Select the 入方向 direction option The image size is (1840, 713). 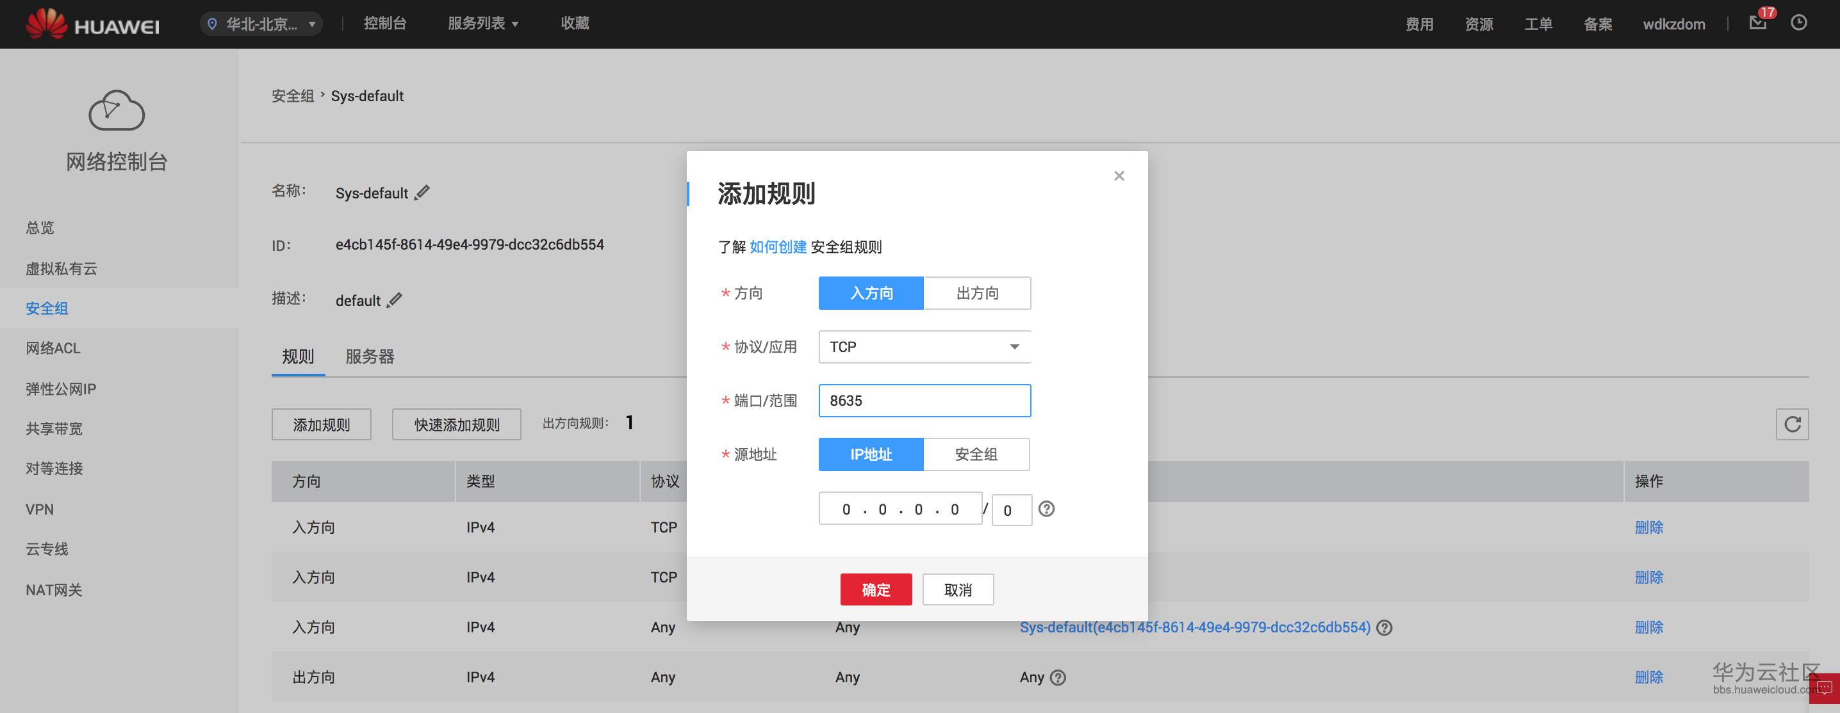coord(871,293)
